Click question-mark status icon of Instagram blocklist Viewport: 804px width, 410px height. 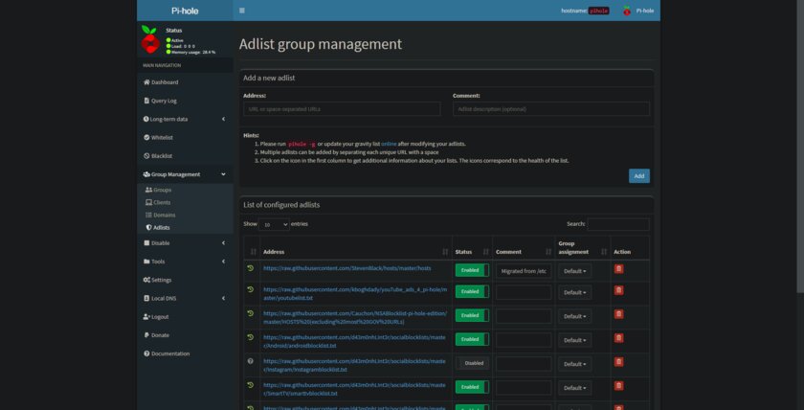[250, 361]
